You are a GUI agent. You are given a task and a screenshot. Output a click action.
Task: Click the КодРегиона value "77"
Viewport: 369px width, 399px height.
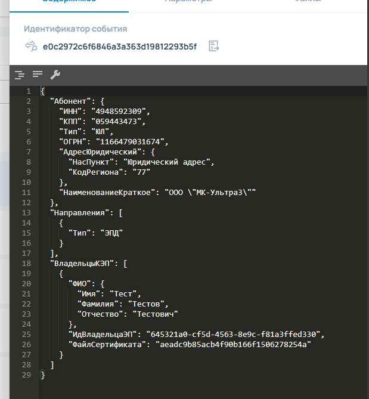click(x=141, y=172)
